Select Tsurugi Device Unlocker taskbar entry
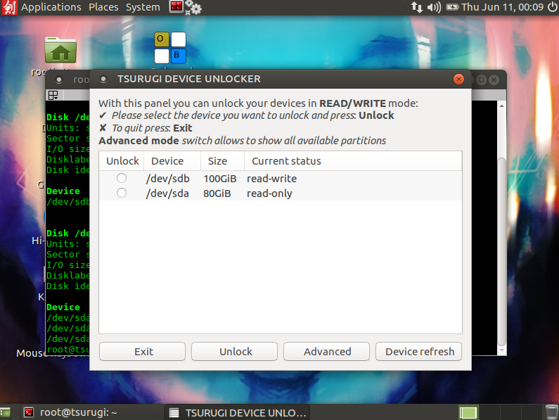The height and width of the screenshot is (420, 559). click(x=238, y=412)
